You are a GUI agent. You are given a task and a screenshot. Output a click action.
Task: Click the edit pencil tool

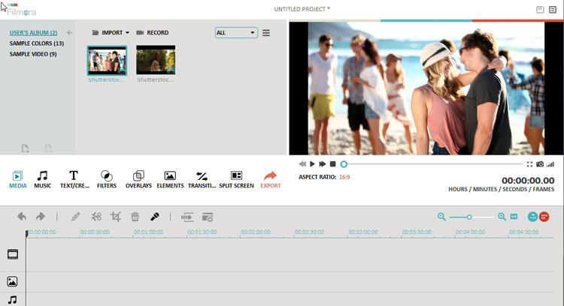(x=75, y=217)
